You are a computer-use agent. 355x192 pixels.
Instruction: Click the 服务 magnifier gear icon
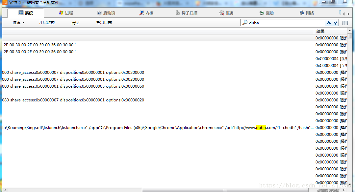pos(222,13)
